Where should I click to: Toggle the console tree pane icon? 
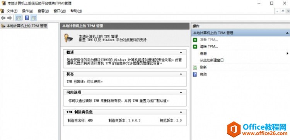pos(18,18)
